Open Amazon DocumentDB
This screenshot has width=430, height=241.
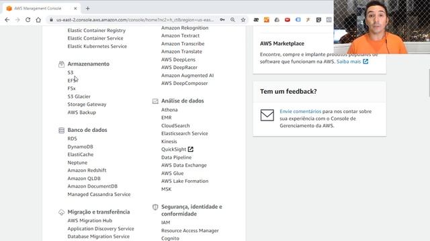[x=93, y=186]
